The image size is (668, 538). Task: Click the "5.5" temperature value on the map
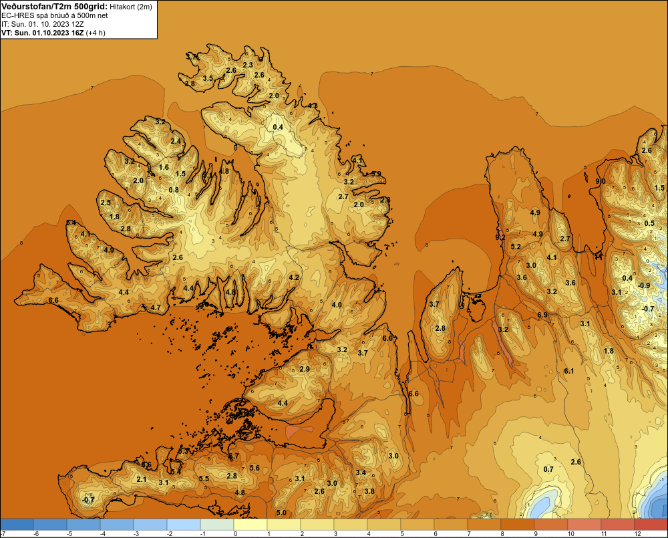(x=204, y=479)
